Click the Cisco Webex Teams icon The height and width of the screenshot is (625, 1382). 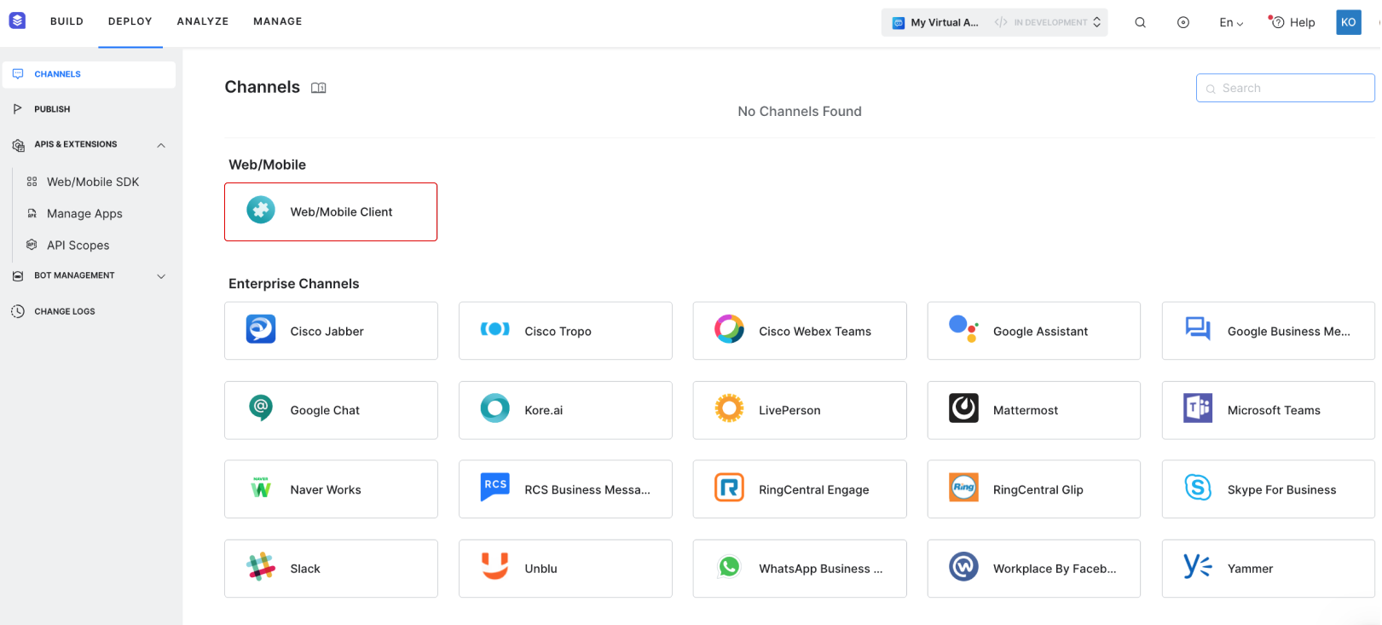tap(730, 329)
